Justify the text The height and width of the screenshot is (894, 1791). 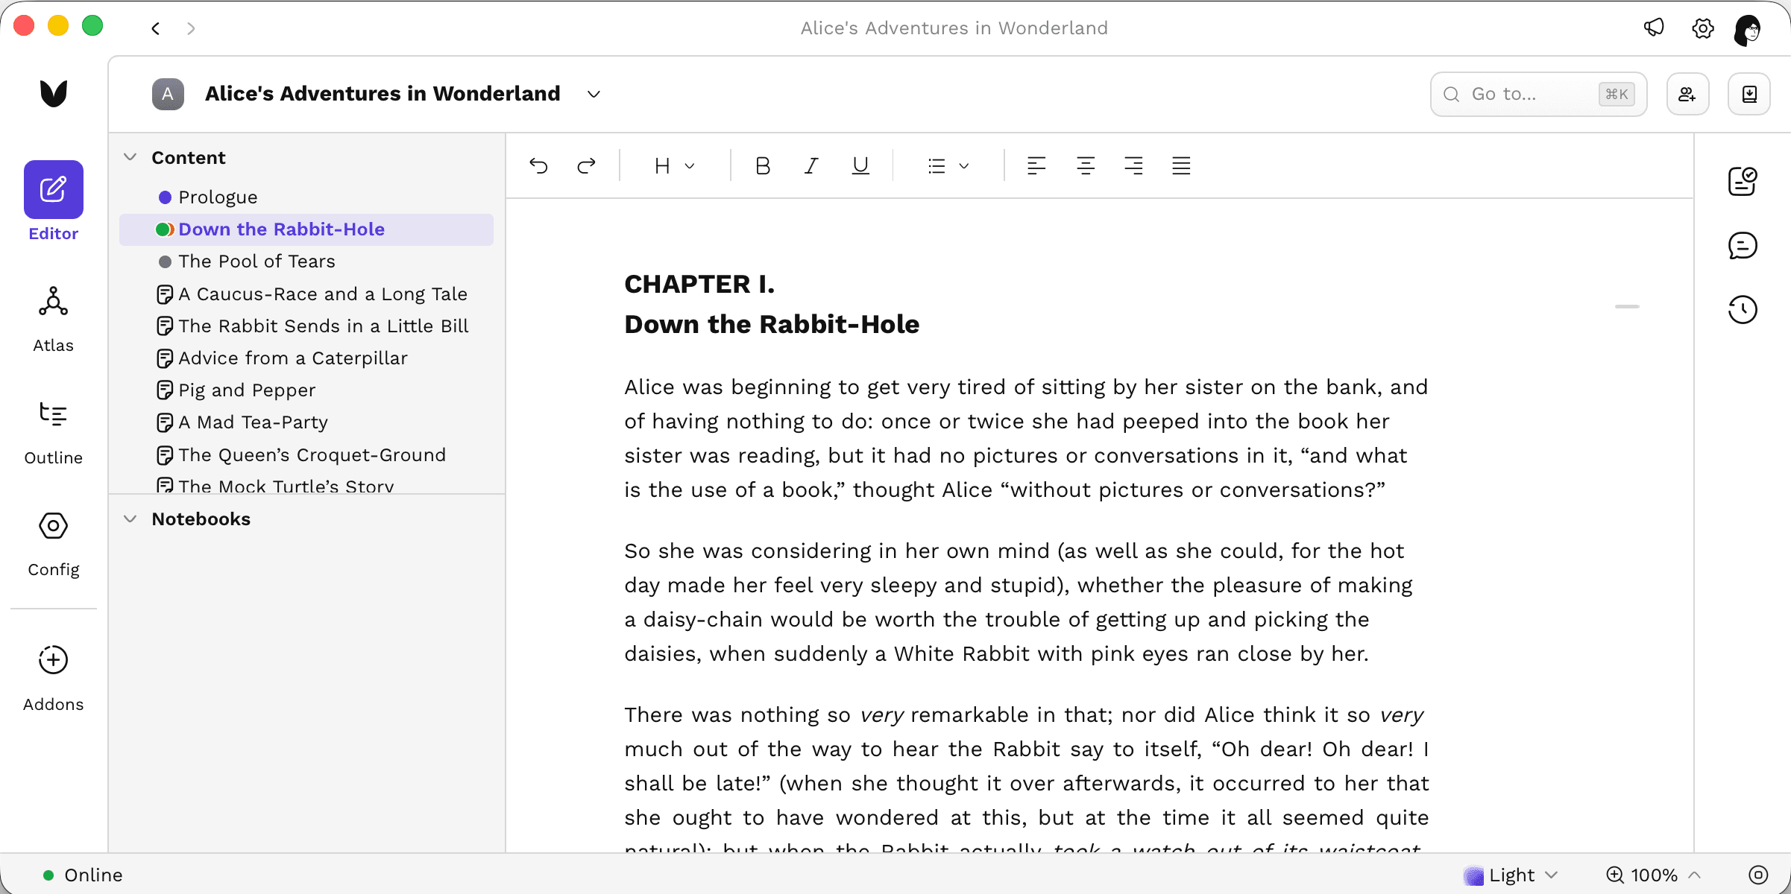click(x=1181, y=165)
